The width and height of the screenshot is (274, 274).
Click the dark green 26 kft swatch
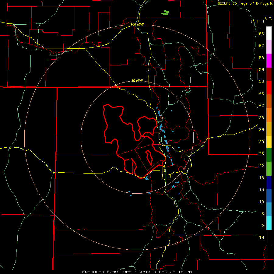pyautogui.click(x=269, y=155)
